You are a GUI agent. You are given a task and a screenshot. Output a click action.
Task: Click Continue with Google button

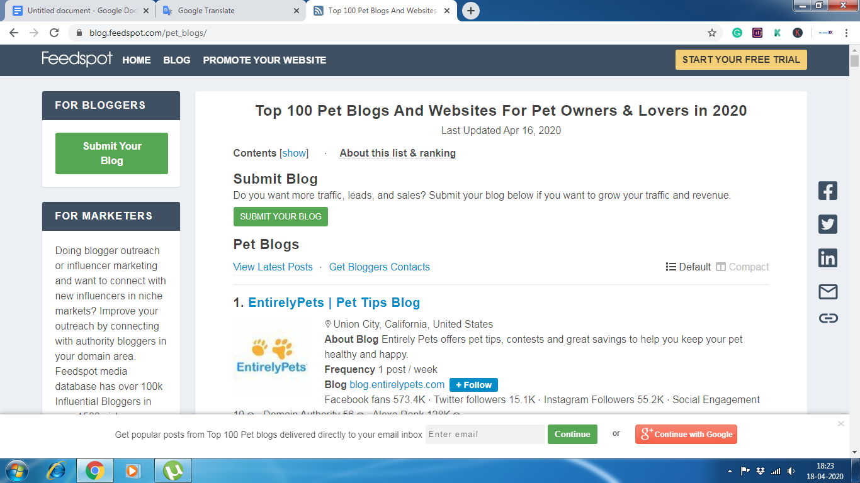[686, 434]
